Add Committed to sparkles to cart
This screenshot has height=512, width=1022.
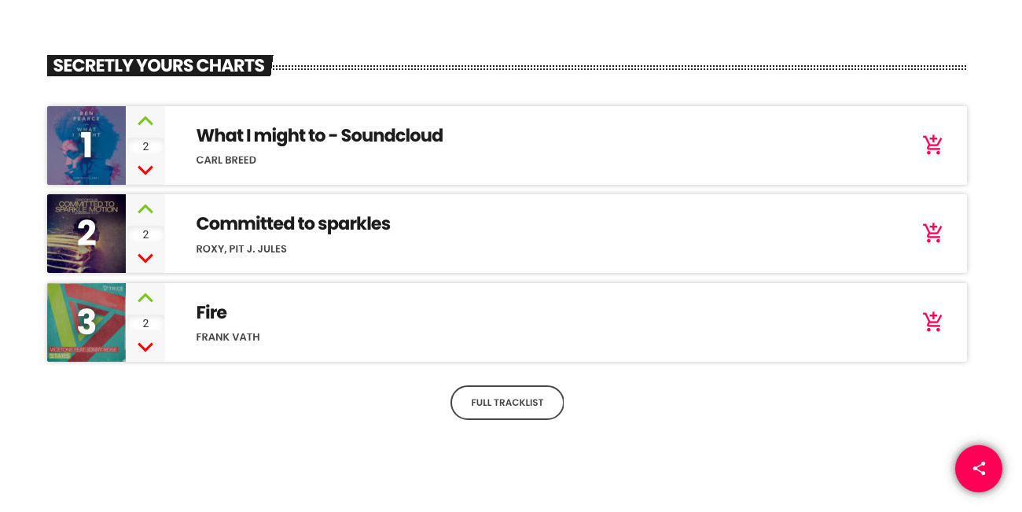tap(932, 234)
